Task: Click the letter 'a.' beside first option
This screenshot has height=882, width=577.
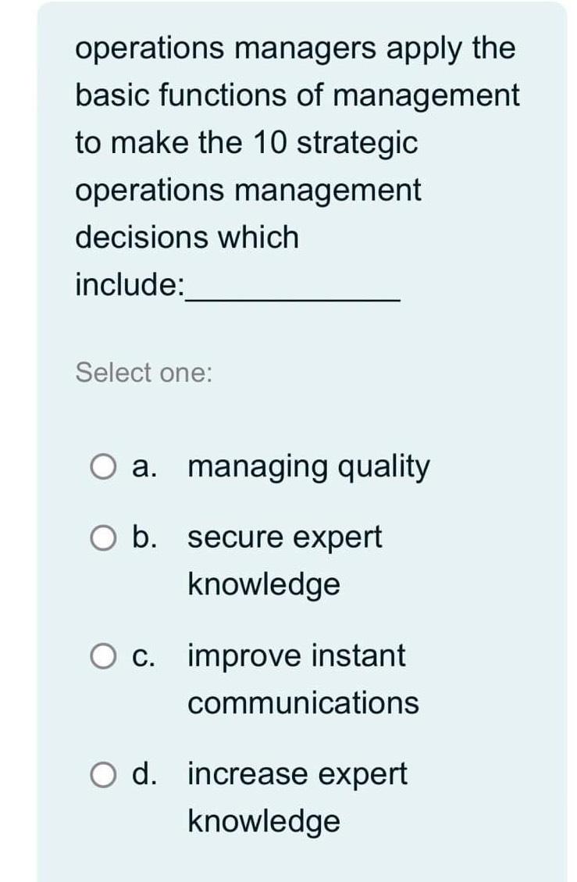Action: (145, 466)
